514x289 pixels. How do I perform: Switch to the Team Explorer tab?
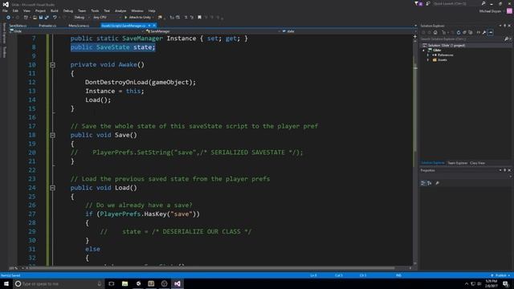click(x=458, y=163)
